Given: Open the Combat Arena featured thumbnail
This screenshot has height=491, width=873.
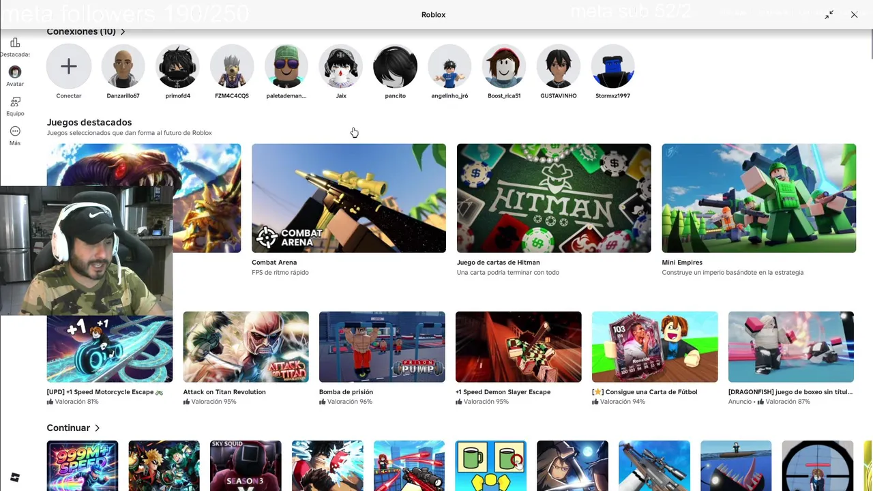Looking at the screenshot, I should point(349,198).
